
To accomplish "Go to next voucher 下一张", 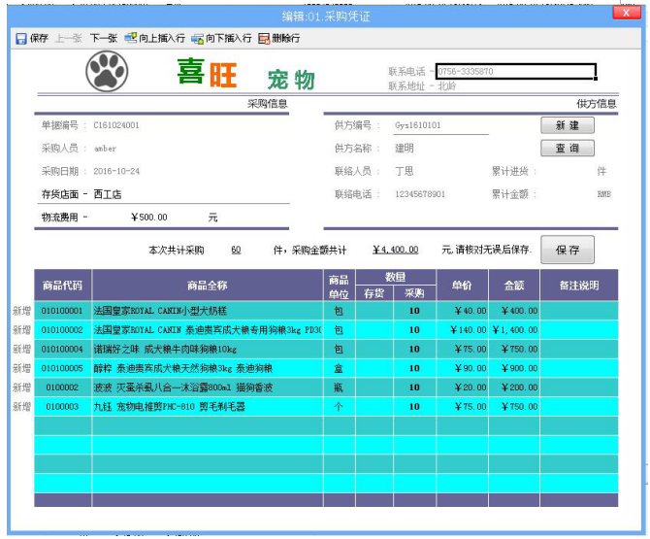I will point(104,38).
